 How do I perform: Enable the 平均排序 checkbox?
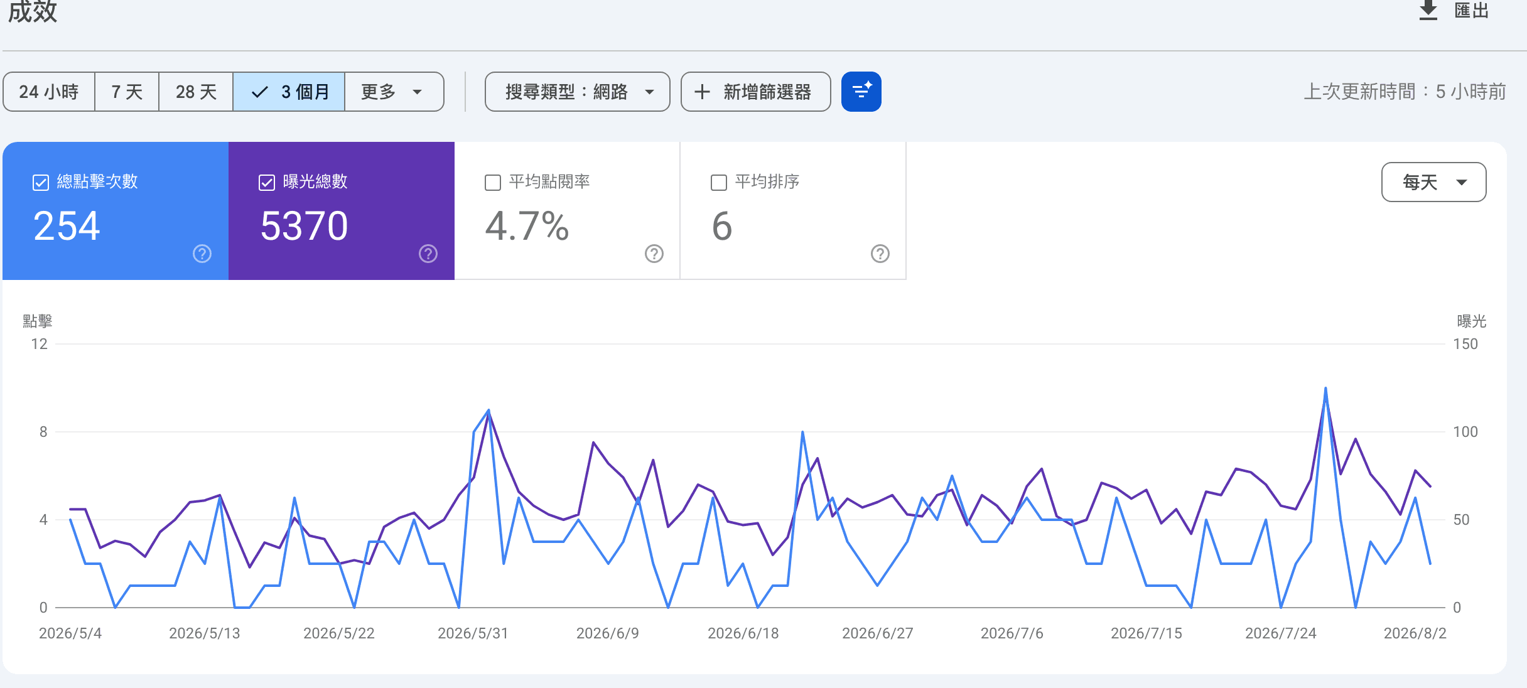[719, 183]
